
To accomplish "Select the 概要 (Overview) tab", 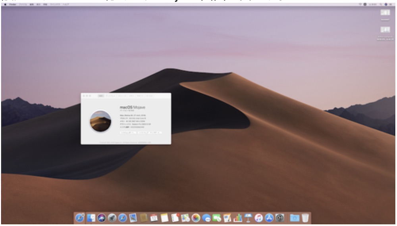I will pos(101,96).
